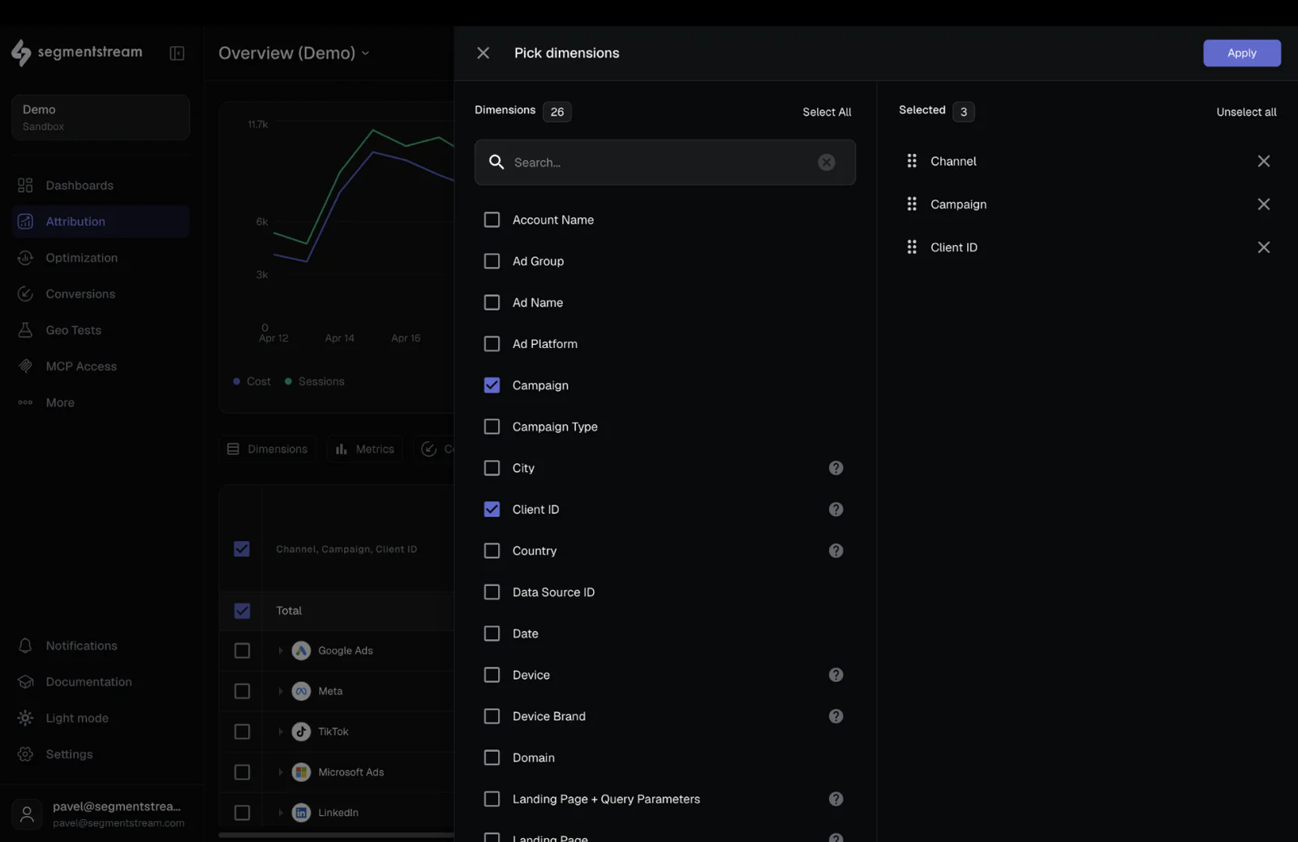Click Unselect all

click(1246, 112)
